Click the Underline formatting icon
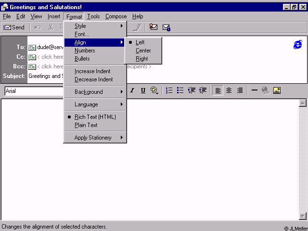This screenshot has width=308, height=231. coord(143,90)
